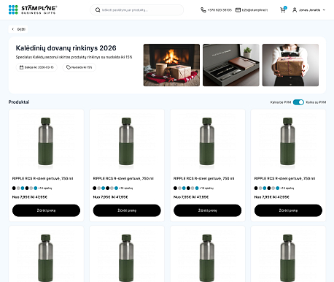The image size is (334, 282).
Task: Click the tag icon in the discount chip
Action: tap(69, 67)
